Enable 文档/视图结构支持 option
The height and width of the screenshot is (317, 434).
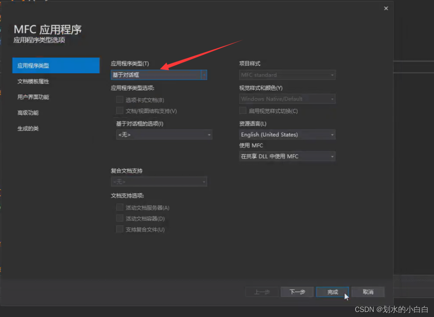tap(120, 110)
